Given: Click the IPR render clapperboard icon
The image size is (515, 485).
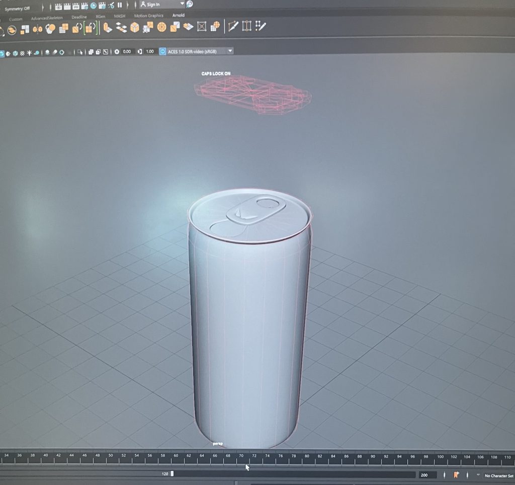Looking at the screenshot, I should [76, 6].
